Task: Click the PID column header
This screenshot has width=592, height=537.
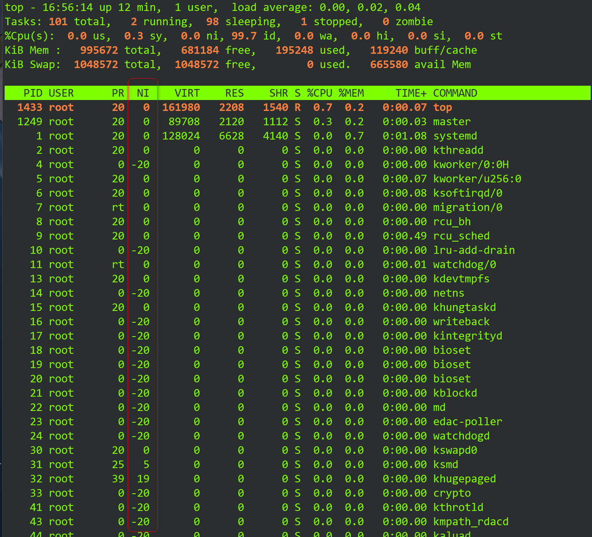Action: click(33, 93)
